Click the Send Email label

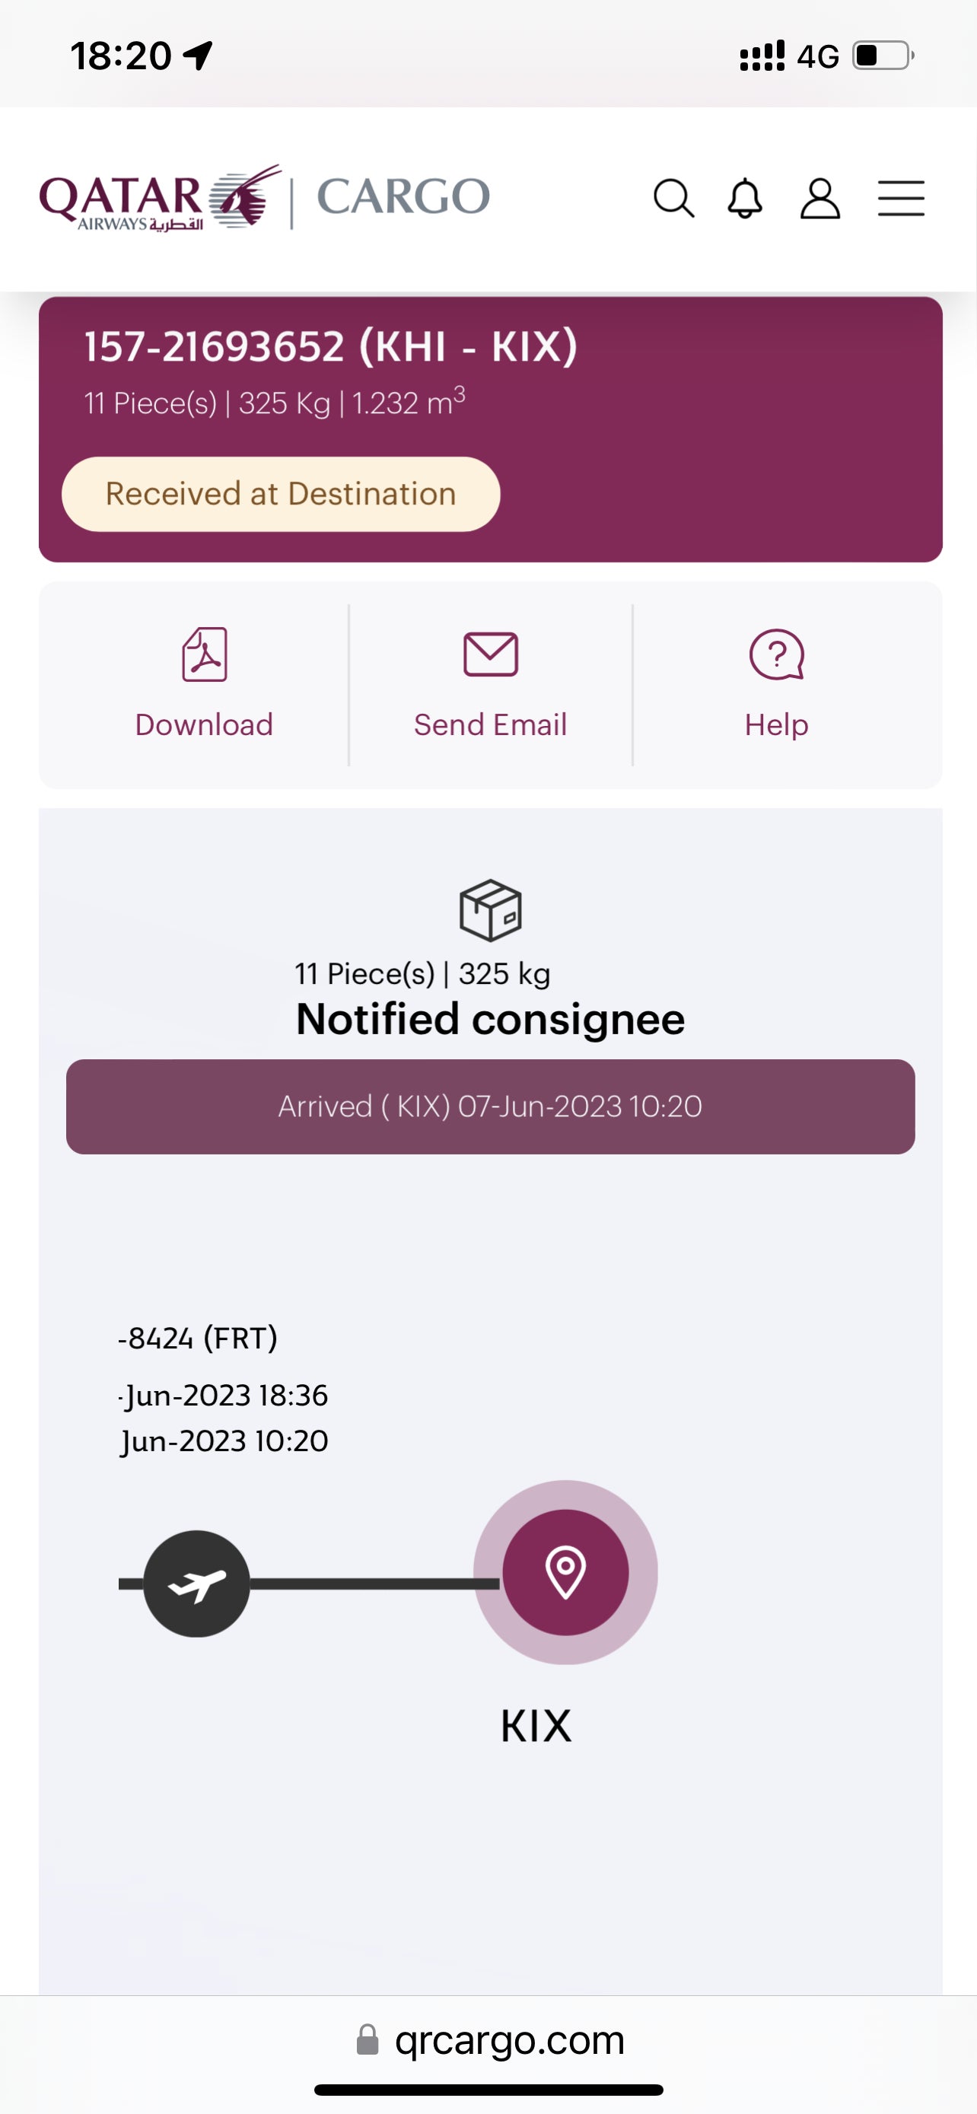coord(491,725)
